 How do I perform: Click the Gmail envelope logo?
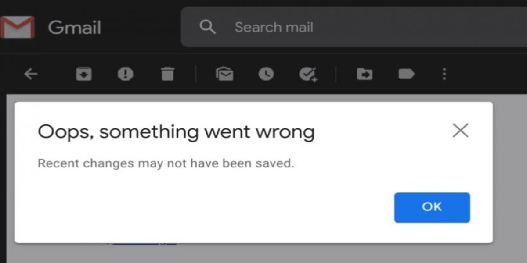[x=18, y=27]
